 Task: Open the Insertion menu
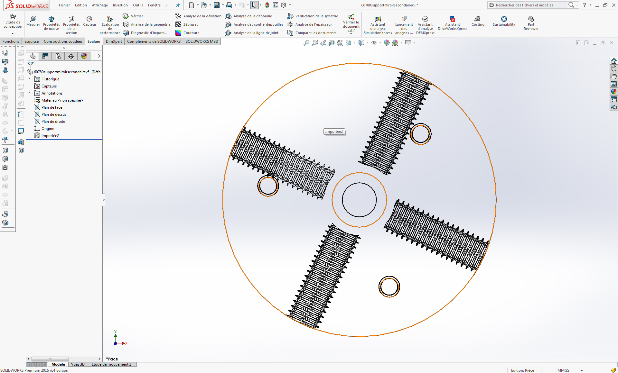pyautogui.click(x=120, y=5)
